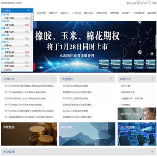The image size is (157, 157).
Task: Open notice 关于棉花期权合约上市交易有关事项
Action: [x=26, y=99]
